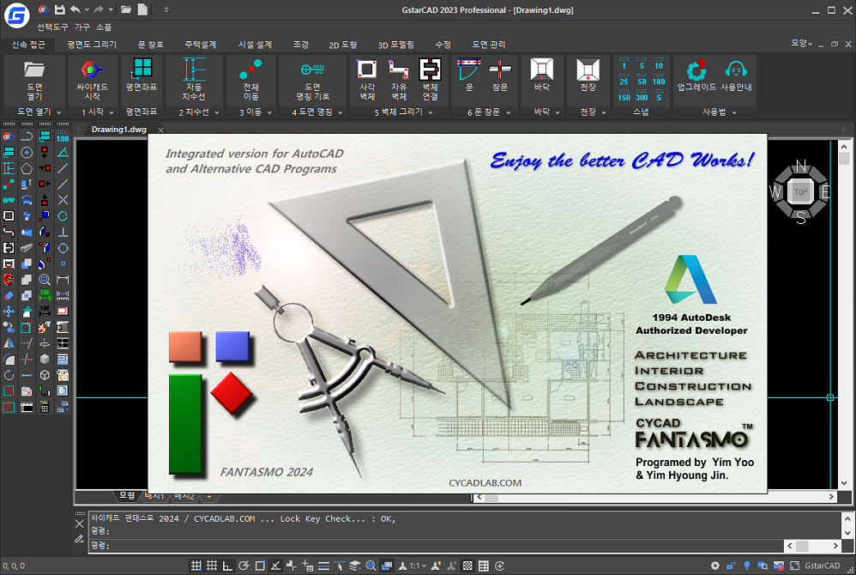This screenshot has height=575, width=856.
Task: Select the 평면좌표 grid icon
Action: point(142,70)
